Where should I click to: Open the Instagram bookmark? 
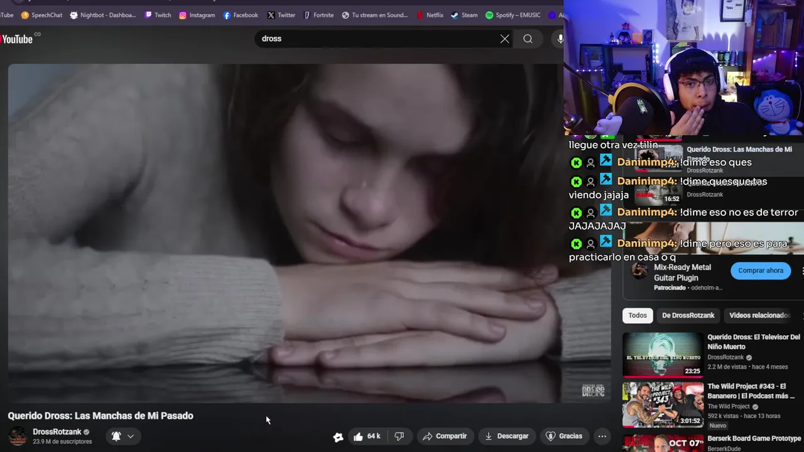pos(197,15)
